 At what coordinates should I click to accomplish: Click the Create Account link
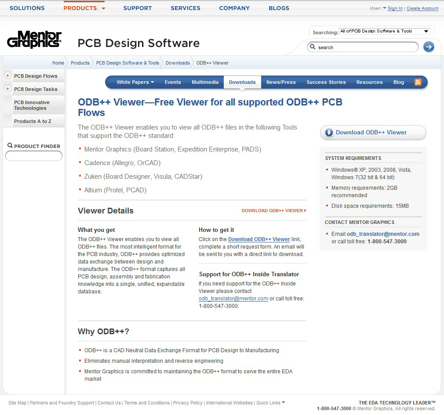(x=422, y=8)
